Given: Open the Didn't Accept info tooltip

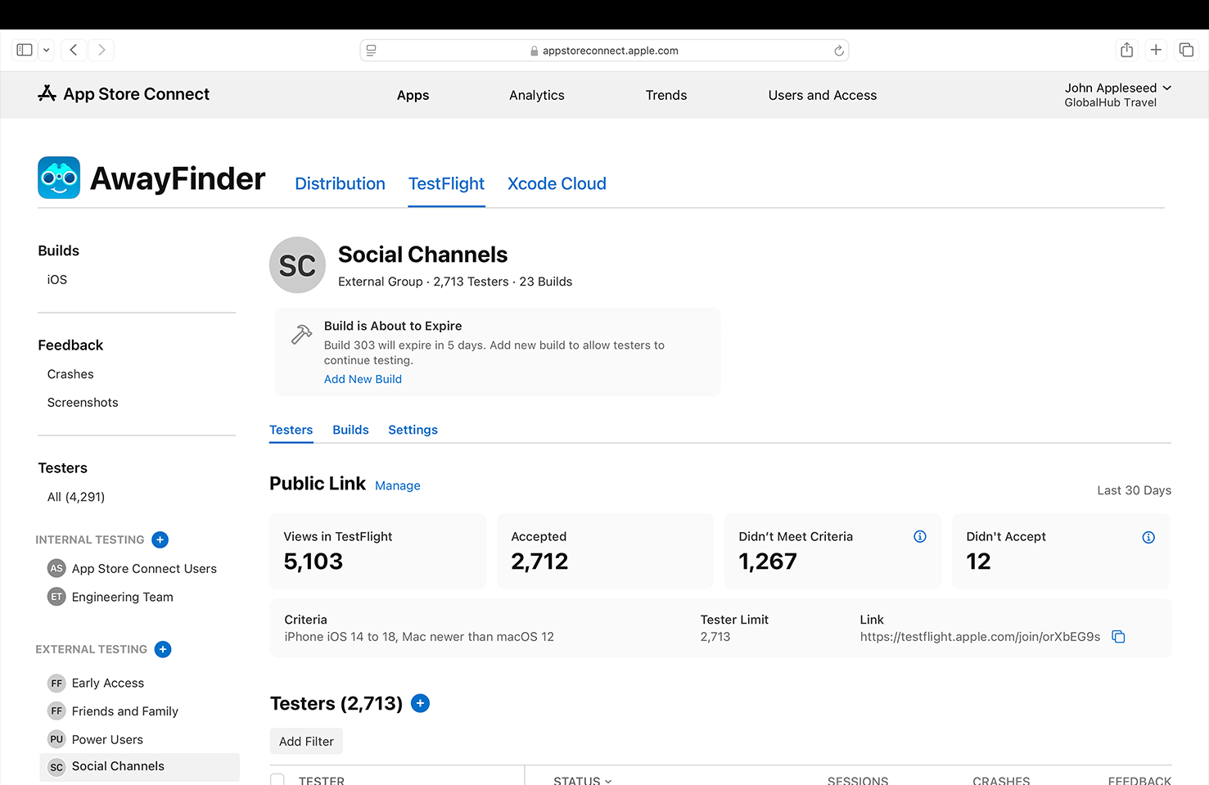Looking at the screenshot, I should [x=1148, y=537].
